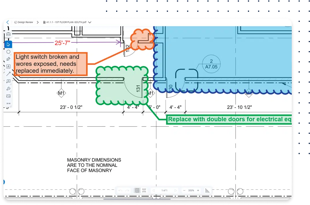This screenshot has width=310, height=205.
Task: Click the 23' - 10 1/2" dimension text
Action: pyautogui.click(x=240, y=107)
